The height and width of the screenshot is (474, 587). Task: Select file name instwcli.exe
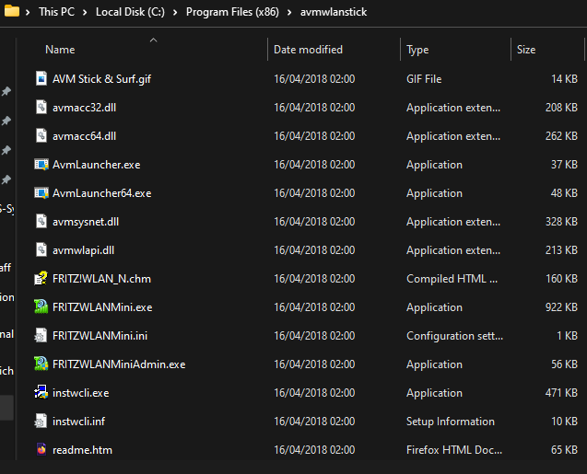(x=81, y=393)
